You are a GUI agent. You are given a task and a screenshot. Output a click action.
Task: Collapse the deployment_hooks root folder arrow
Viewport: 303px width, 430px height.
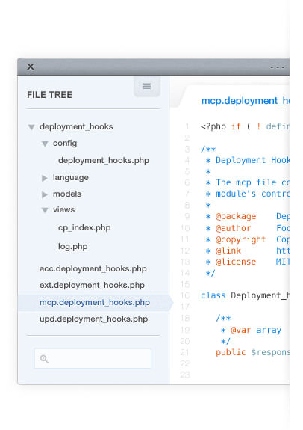coord(31,127)
